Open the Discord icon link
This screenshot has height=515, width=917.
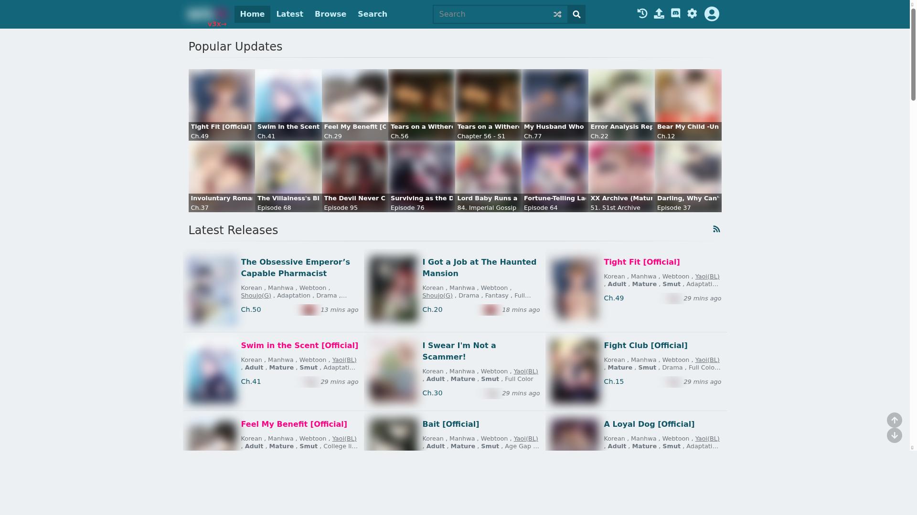(x=675, y=14)
